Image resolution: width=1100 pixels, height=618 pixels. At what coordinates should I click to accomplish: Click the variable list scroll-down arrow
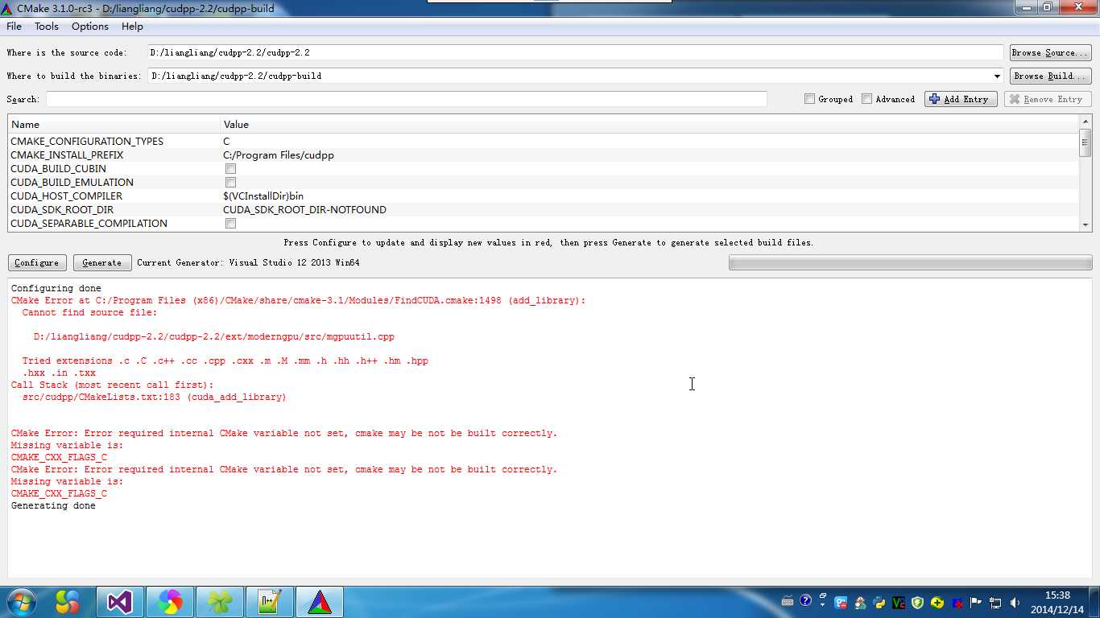1086,225
